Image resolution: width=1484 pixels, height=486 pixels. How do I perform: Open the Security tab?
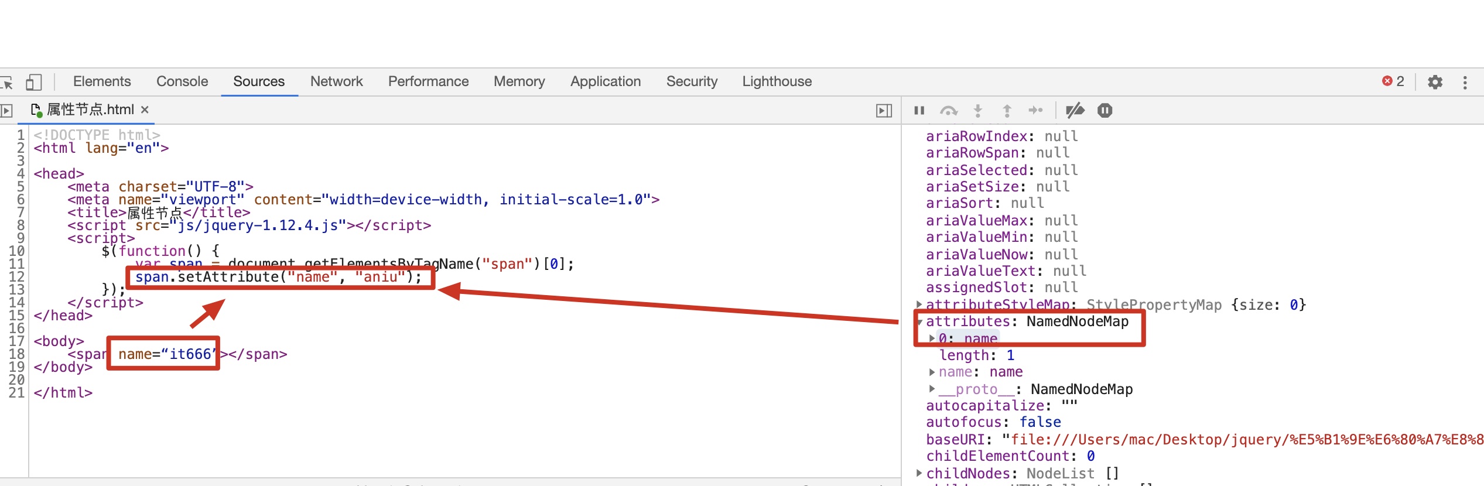[x=692, y=81]
